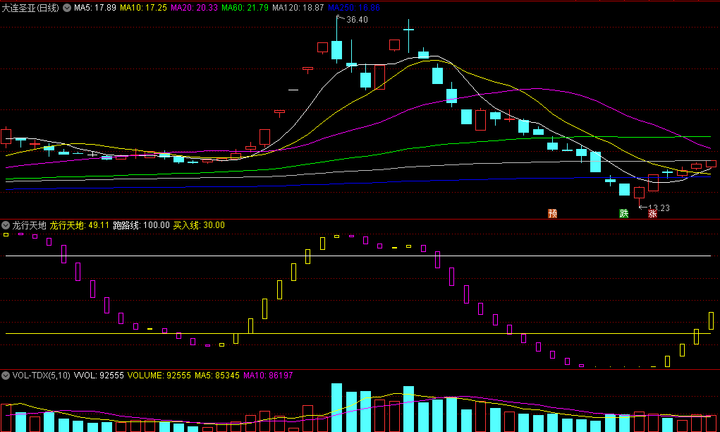The image size is (720, 432).
Task: Click the VVOL: 92555 value
Action: 99,376
